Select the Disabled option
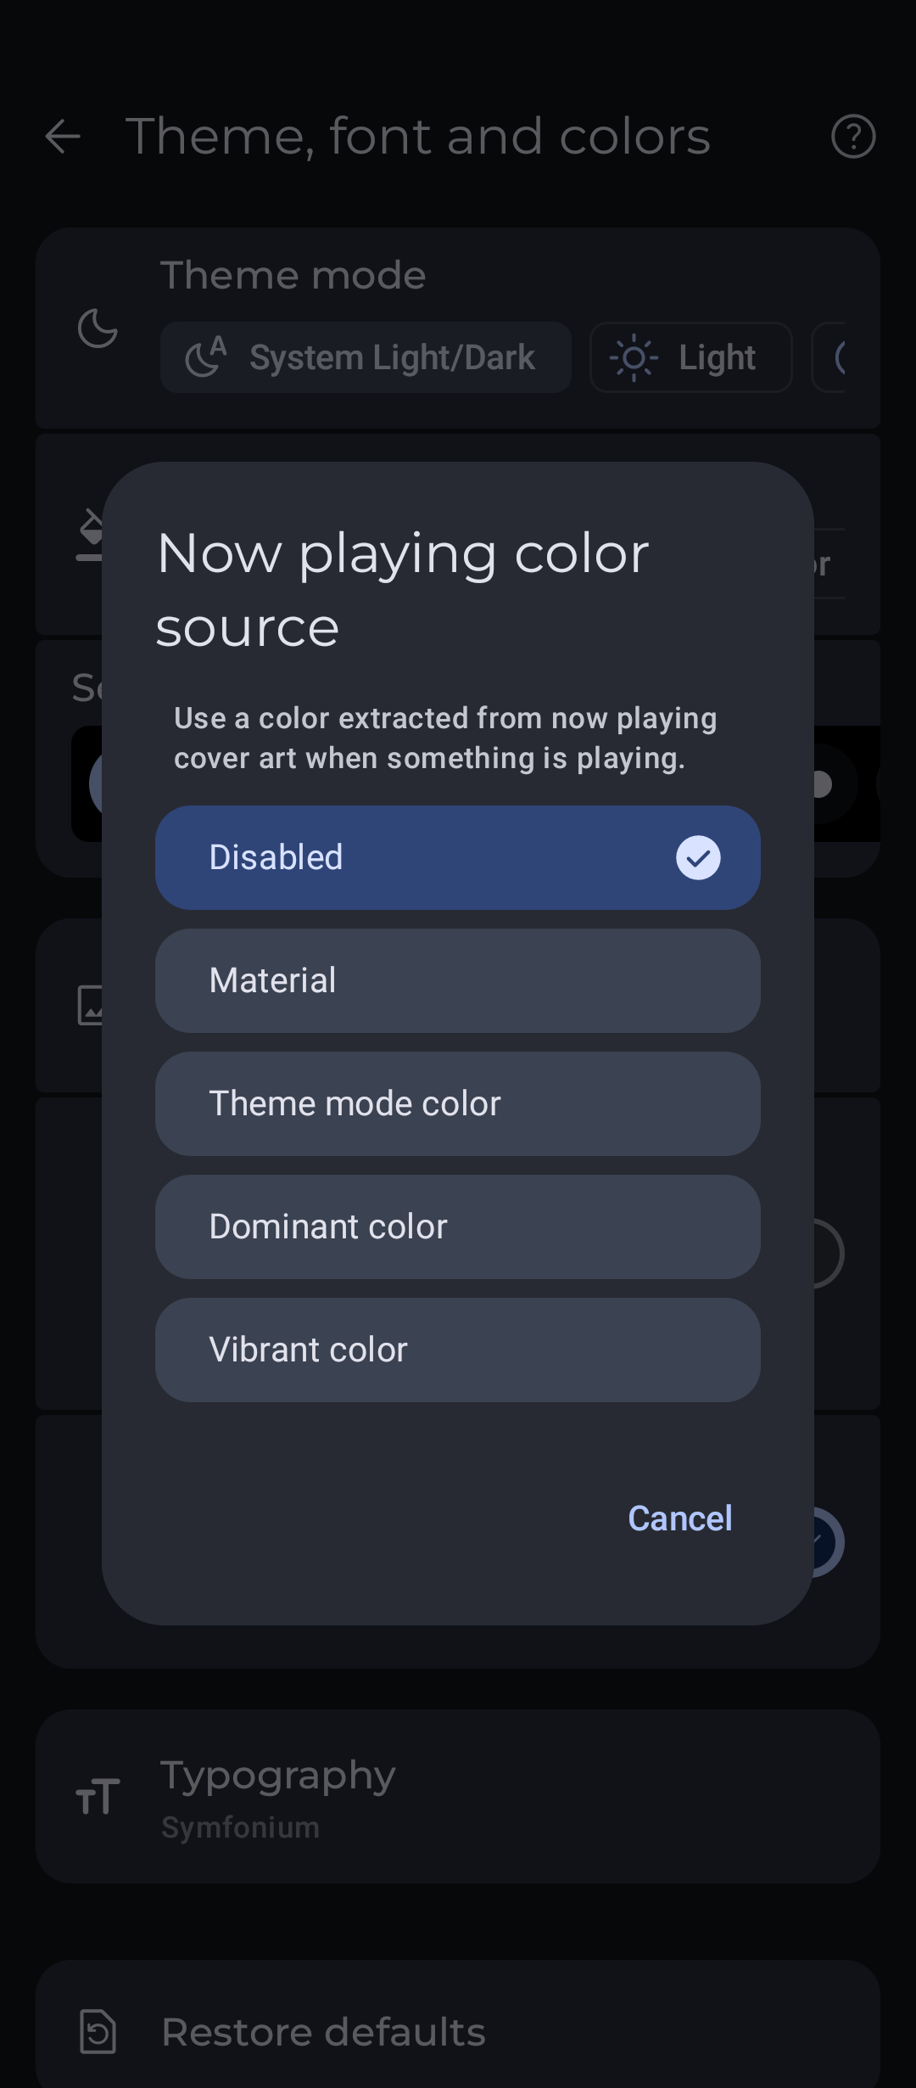 (457, 857)
